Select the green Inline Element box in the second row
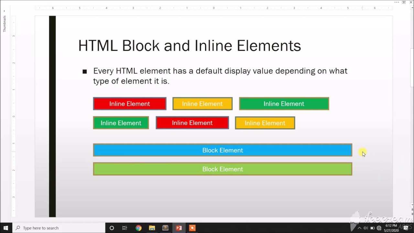 pos(121,123)
